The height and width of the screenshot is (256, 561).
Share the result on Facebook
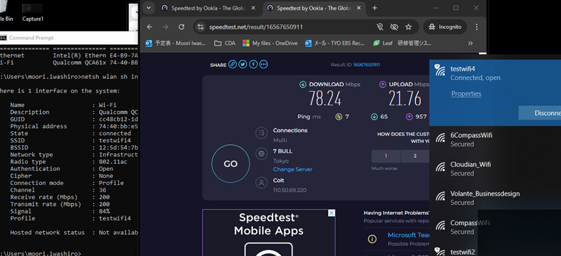pos(254,64)
